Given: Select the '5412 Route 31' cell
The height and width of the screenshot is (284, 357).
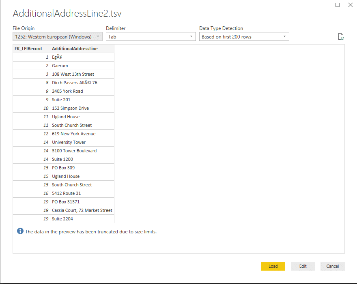Looking at the screenshot, I should 82,193.
